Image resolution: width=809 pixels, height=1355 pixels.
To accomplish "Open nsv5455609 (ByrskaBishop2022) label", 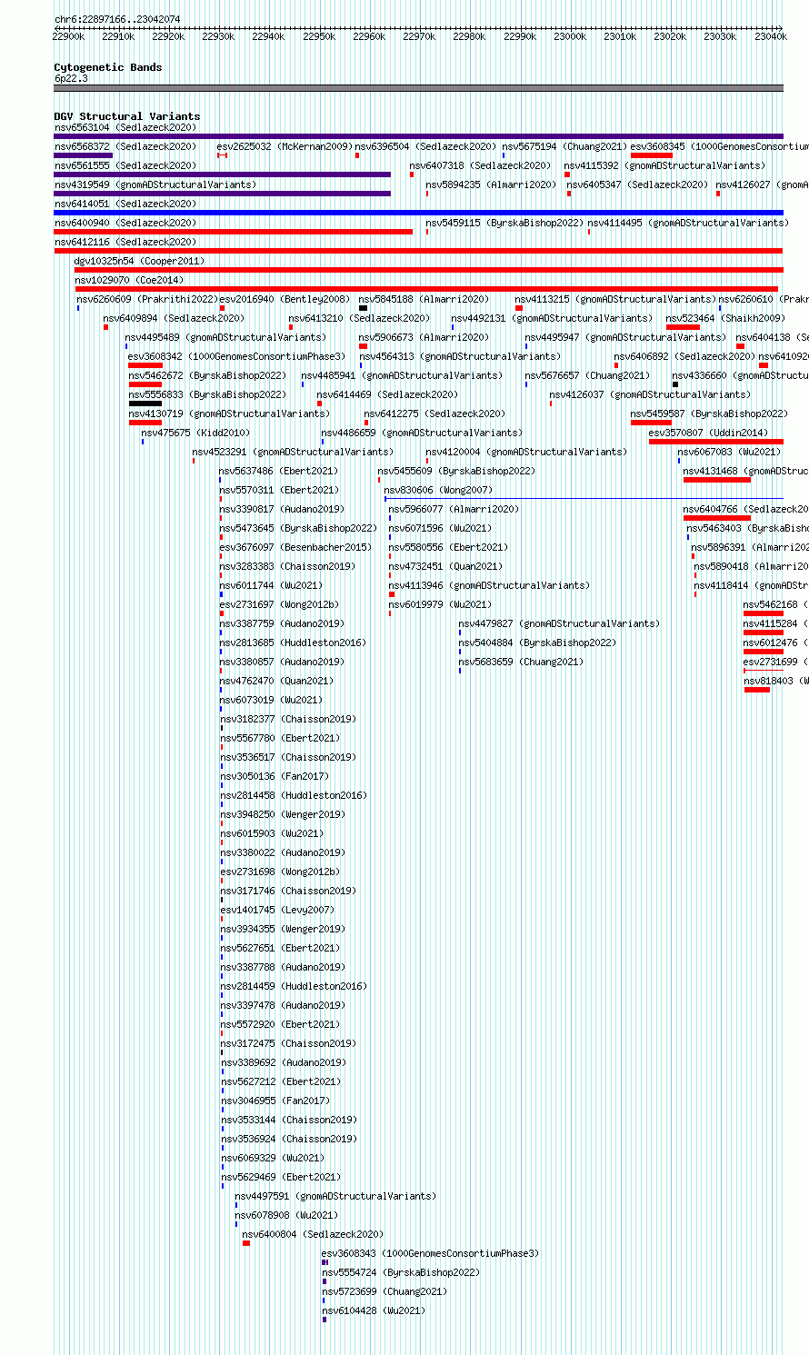I will 457,471.
